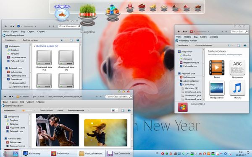This screenshot has width=252, height=157.
Task: Click help icon in wallpapers folder toolbar
Action: point(129,111)
